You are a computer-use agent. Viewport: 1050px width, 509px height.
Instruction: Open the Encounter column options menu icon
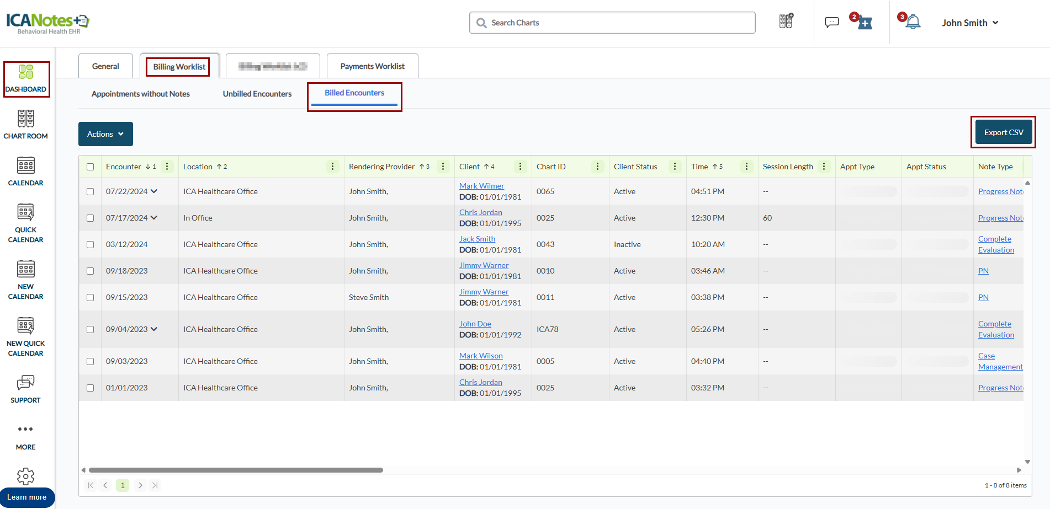pyautogui.click(x=167, y=167)
